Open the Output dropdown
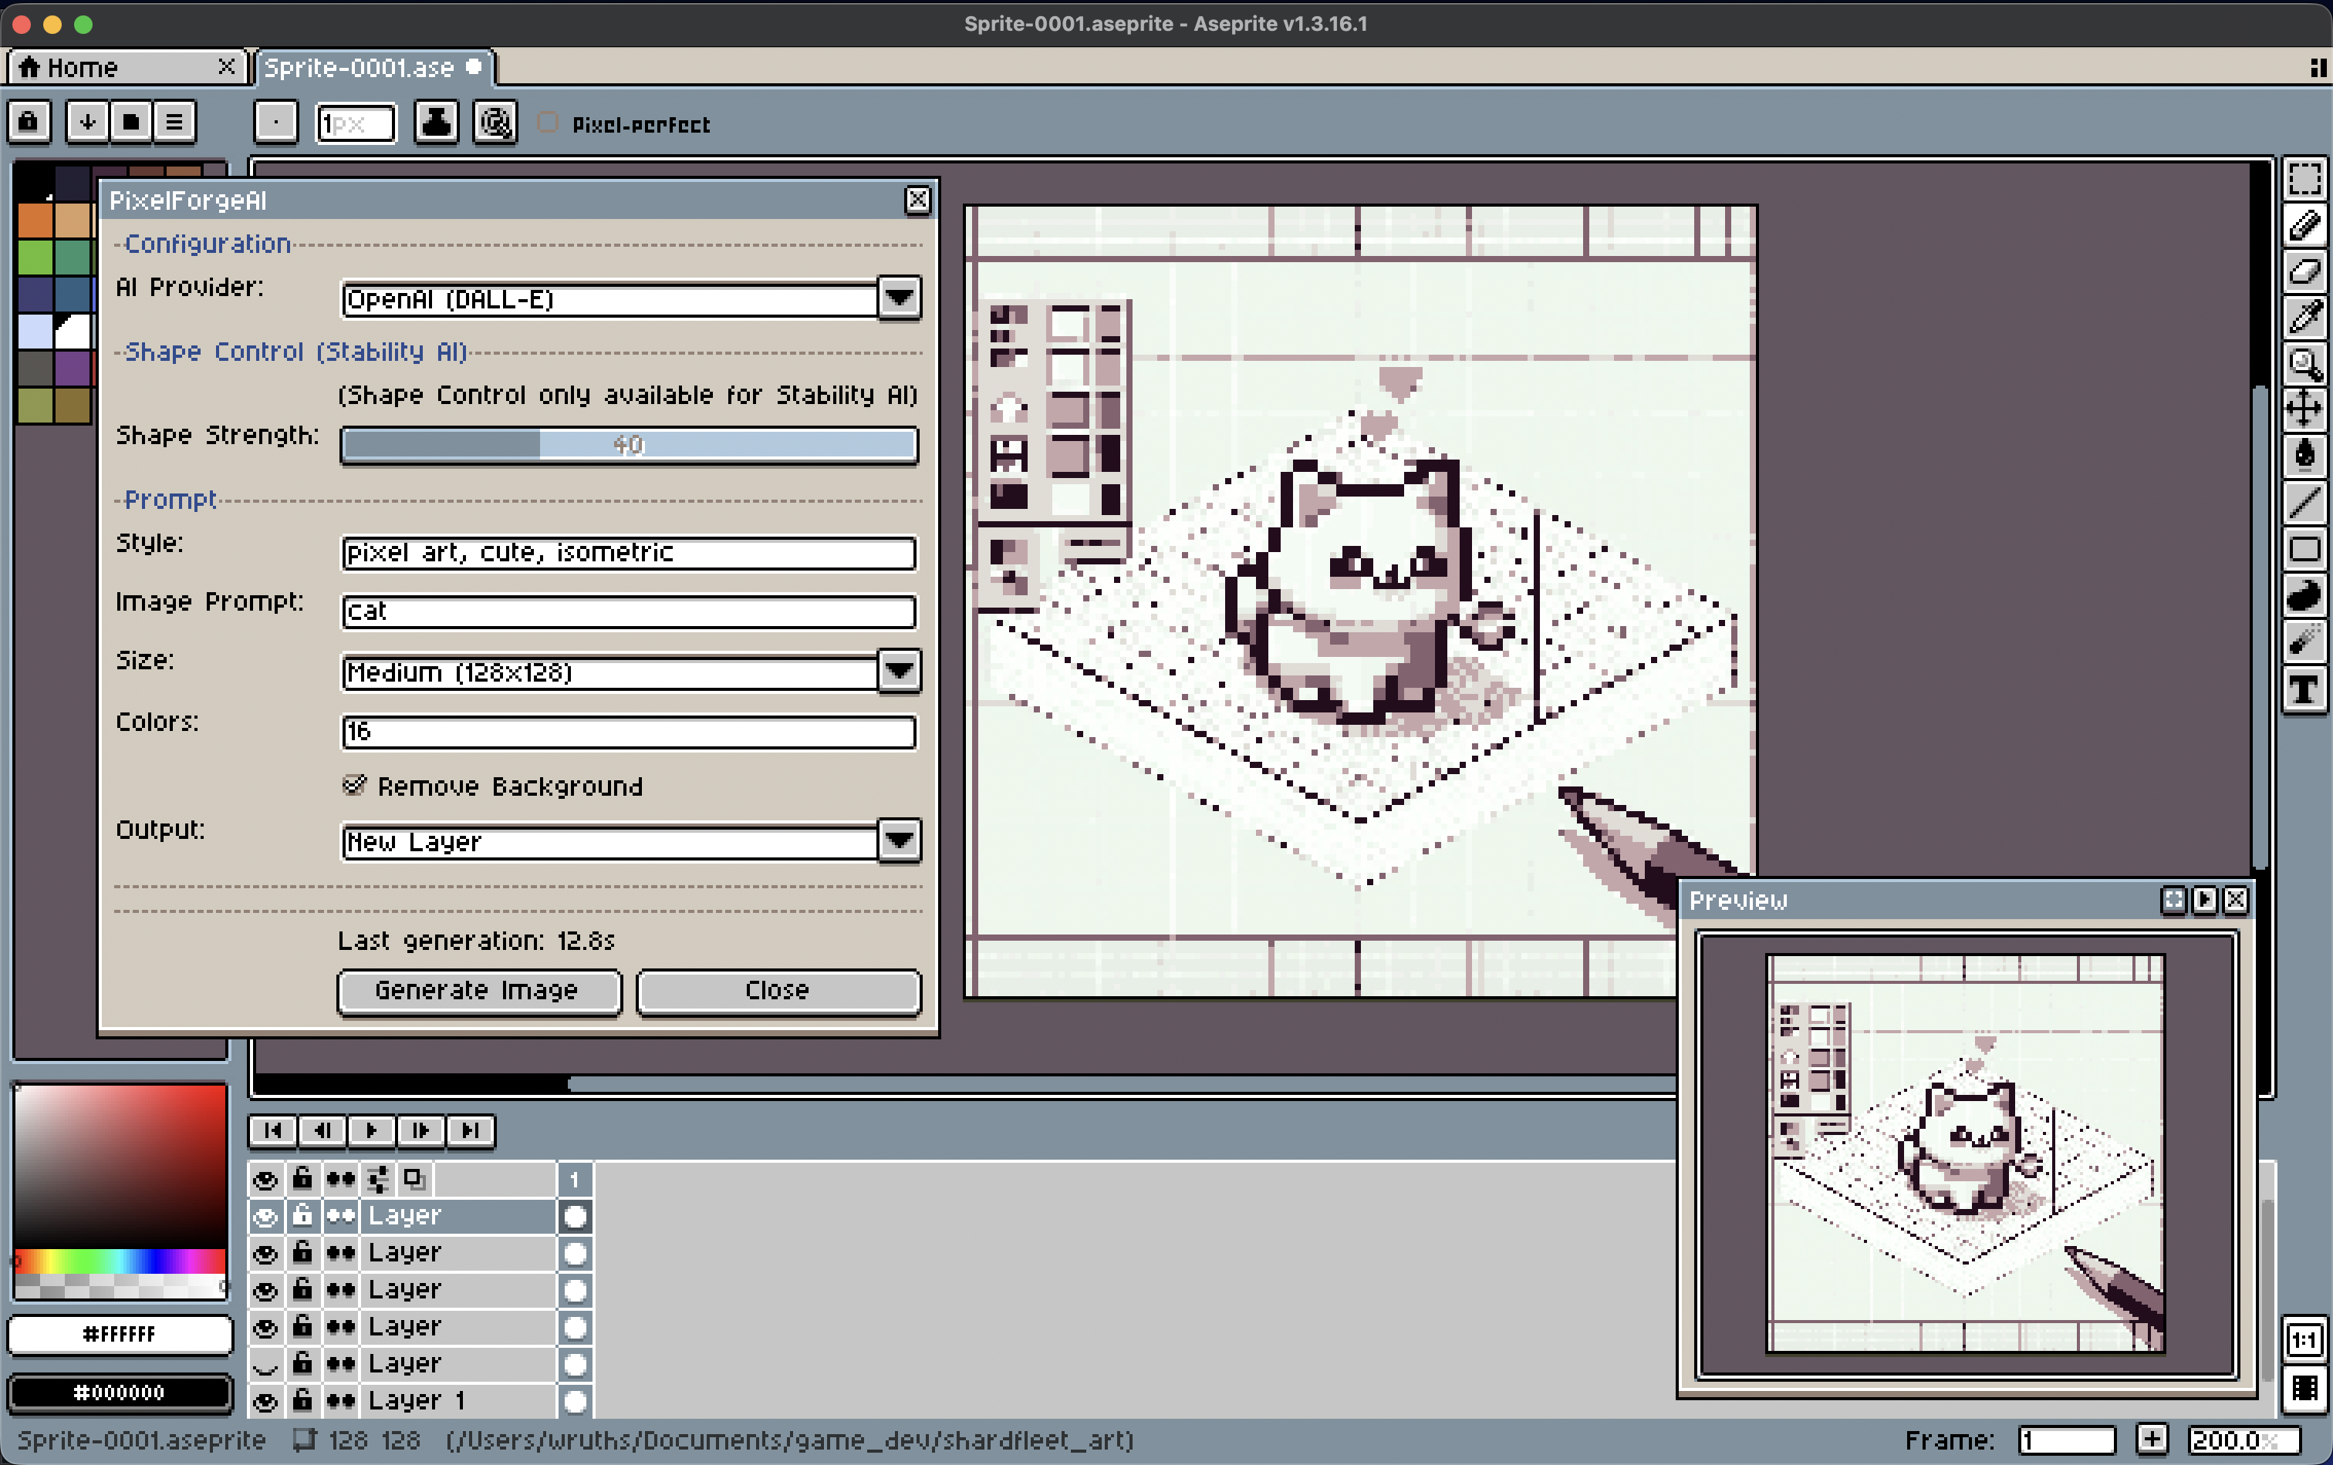This screenshot has height=1465, width=2333. point(898,840)
